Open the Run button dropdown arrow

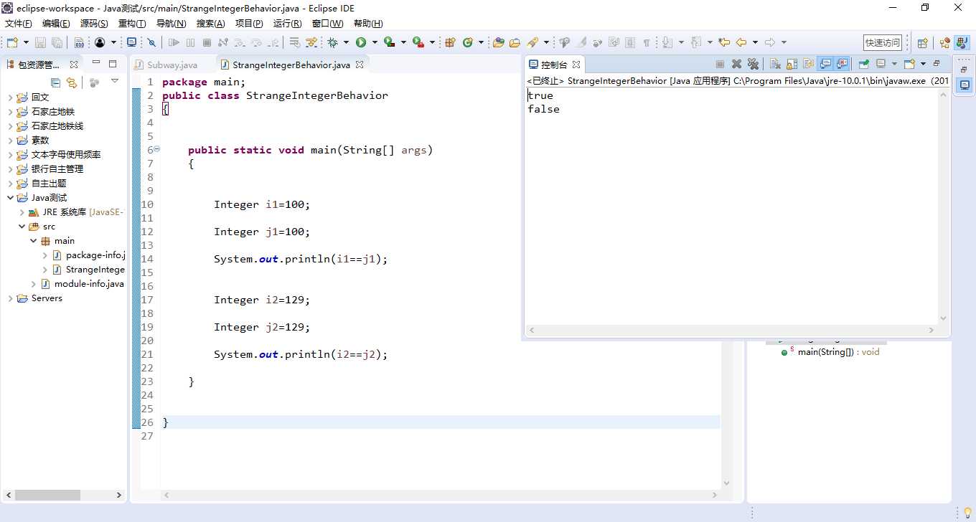pyautogui.click(x=375, y=42)
